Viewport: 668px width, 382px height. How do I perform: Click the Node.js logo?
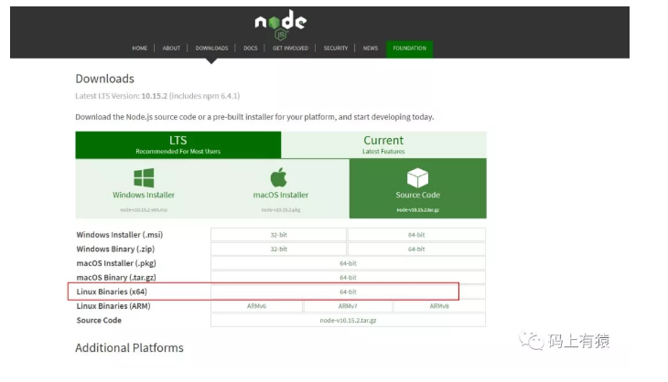pyautogui.click(x=280, y=25)
